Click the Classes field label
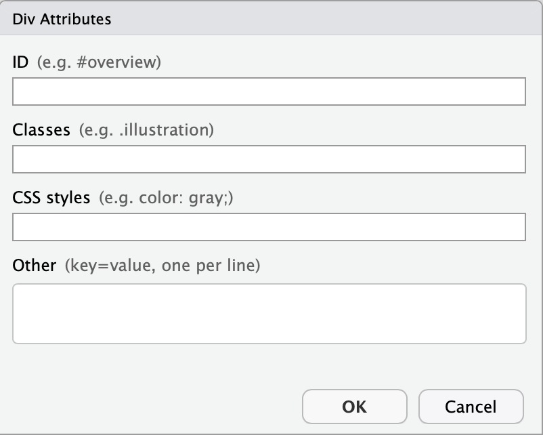This screenshot has height=435, width=543. click(x=41, y=130)
